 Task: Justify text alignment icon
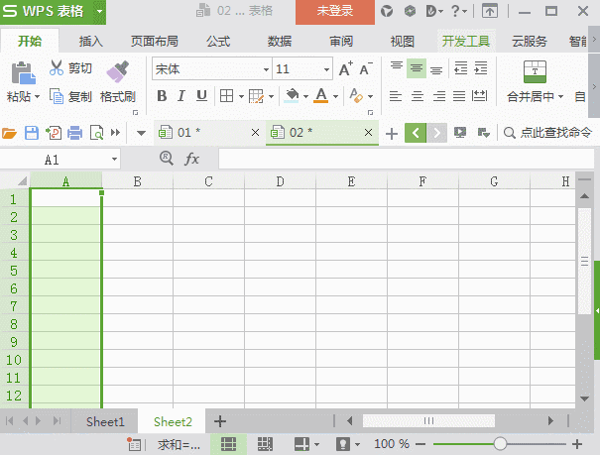459,96
